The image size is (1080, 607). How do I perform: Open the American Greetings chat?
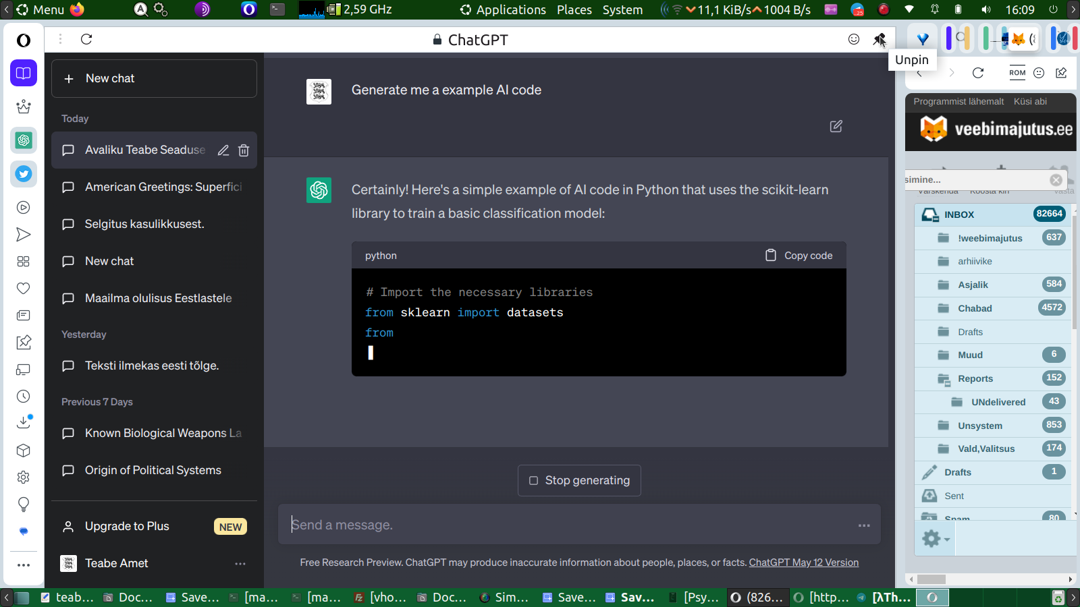[154, 187]
